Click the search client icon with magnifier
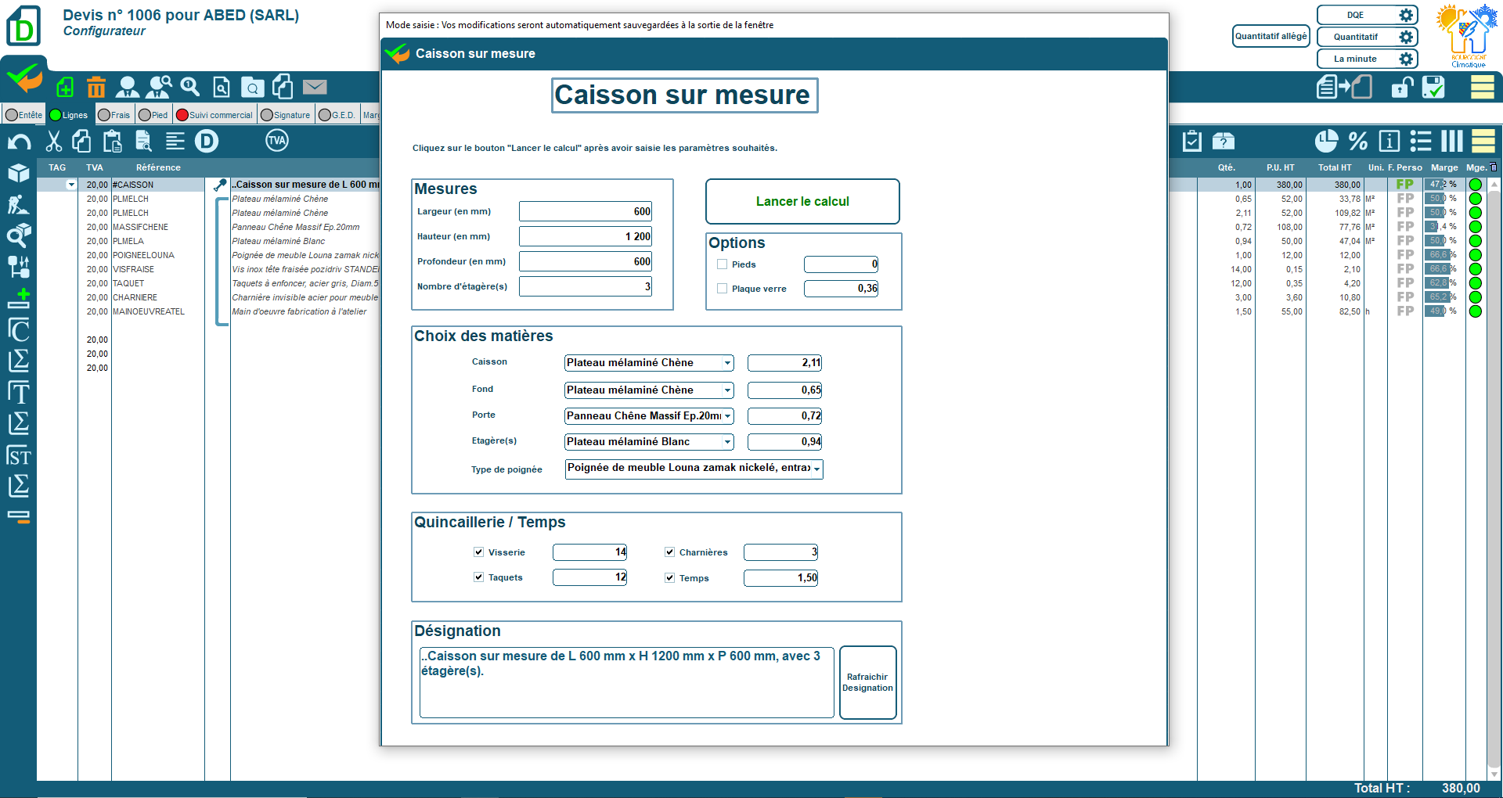The image size is (1503, 798). pyautogui.click(x=159, y=87)
